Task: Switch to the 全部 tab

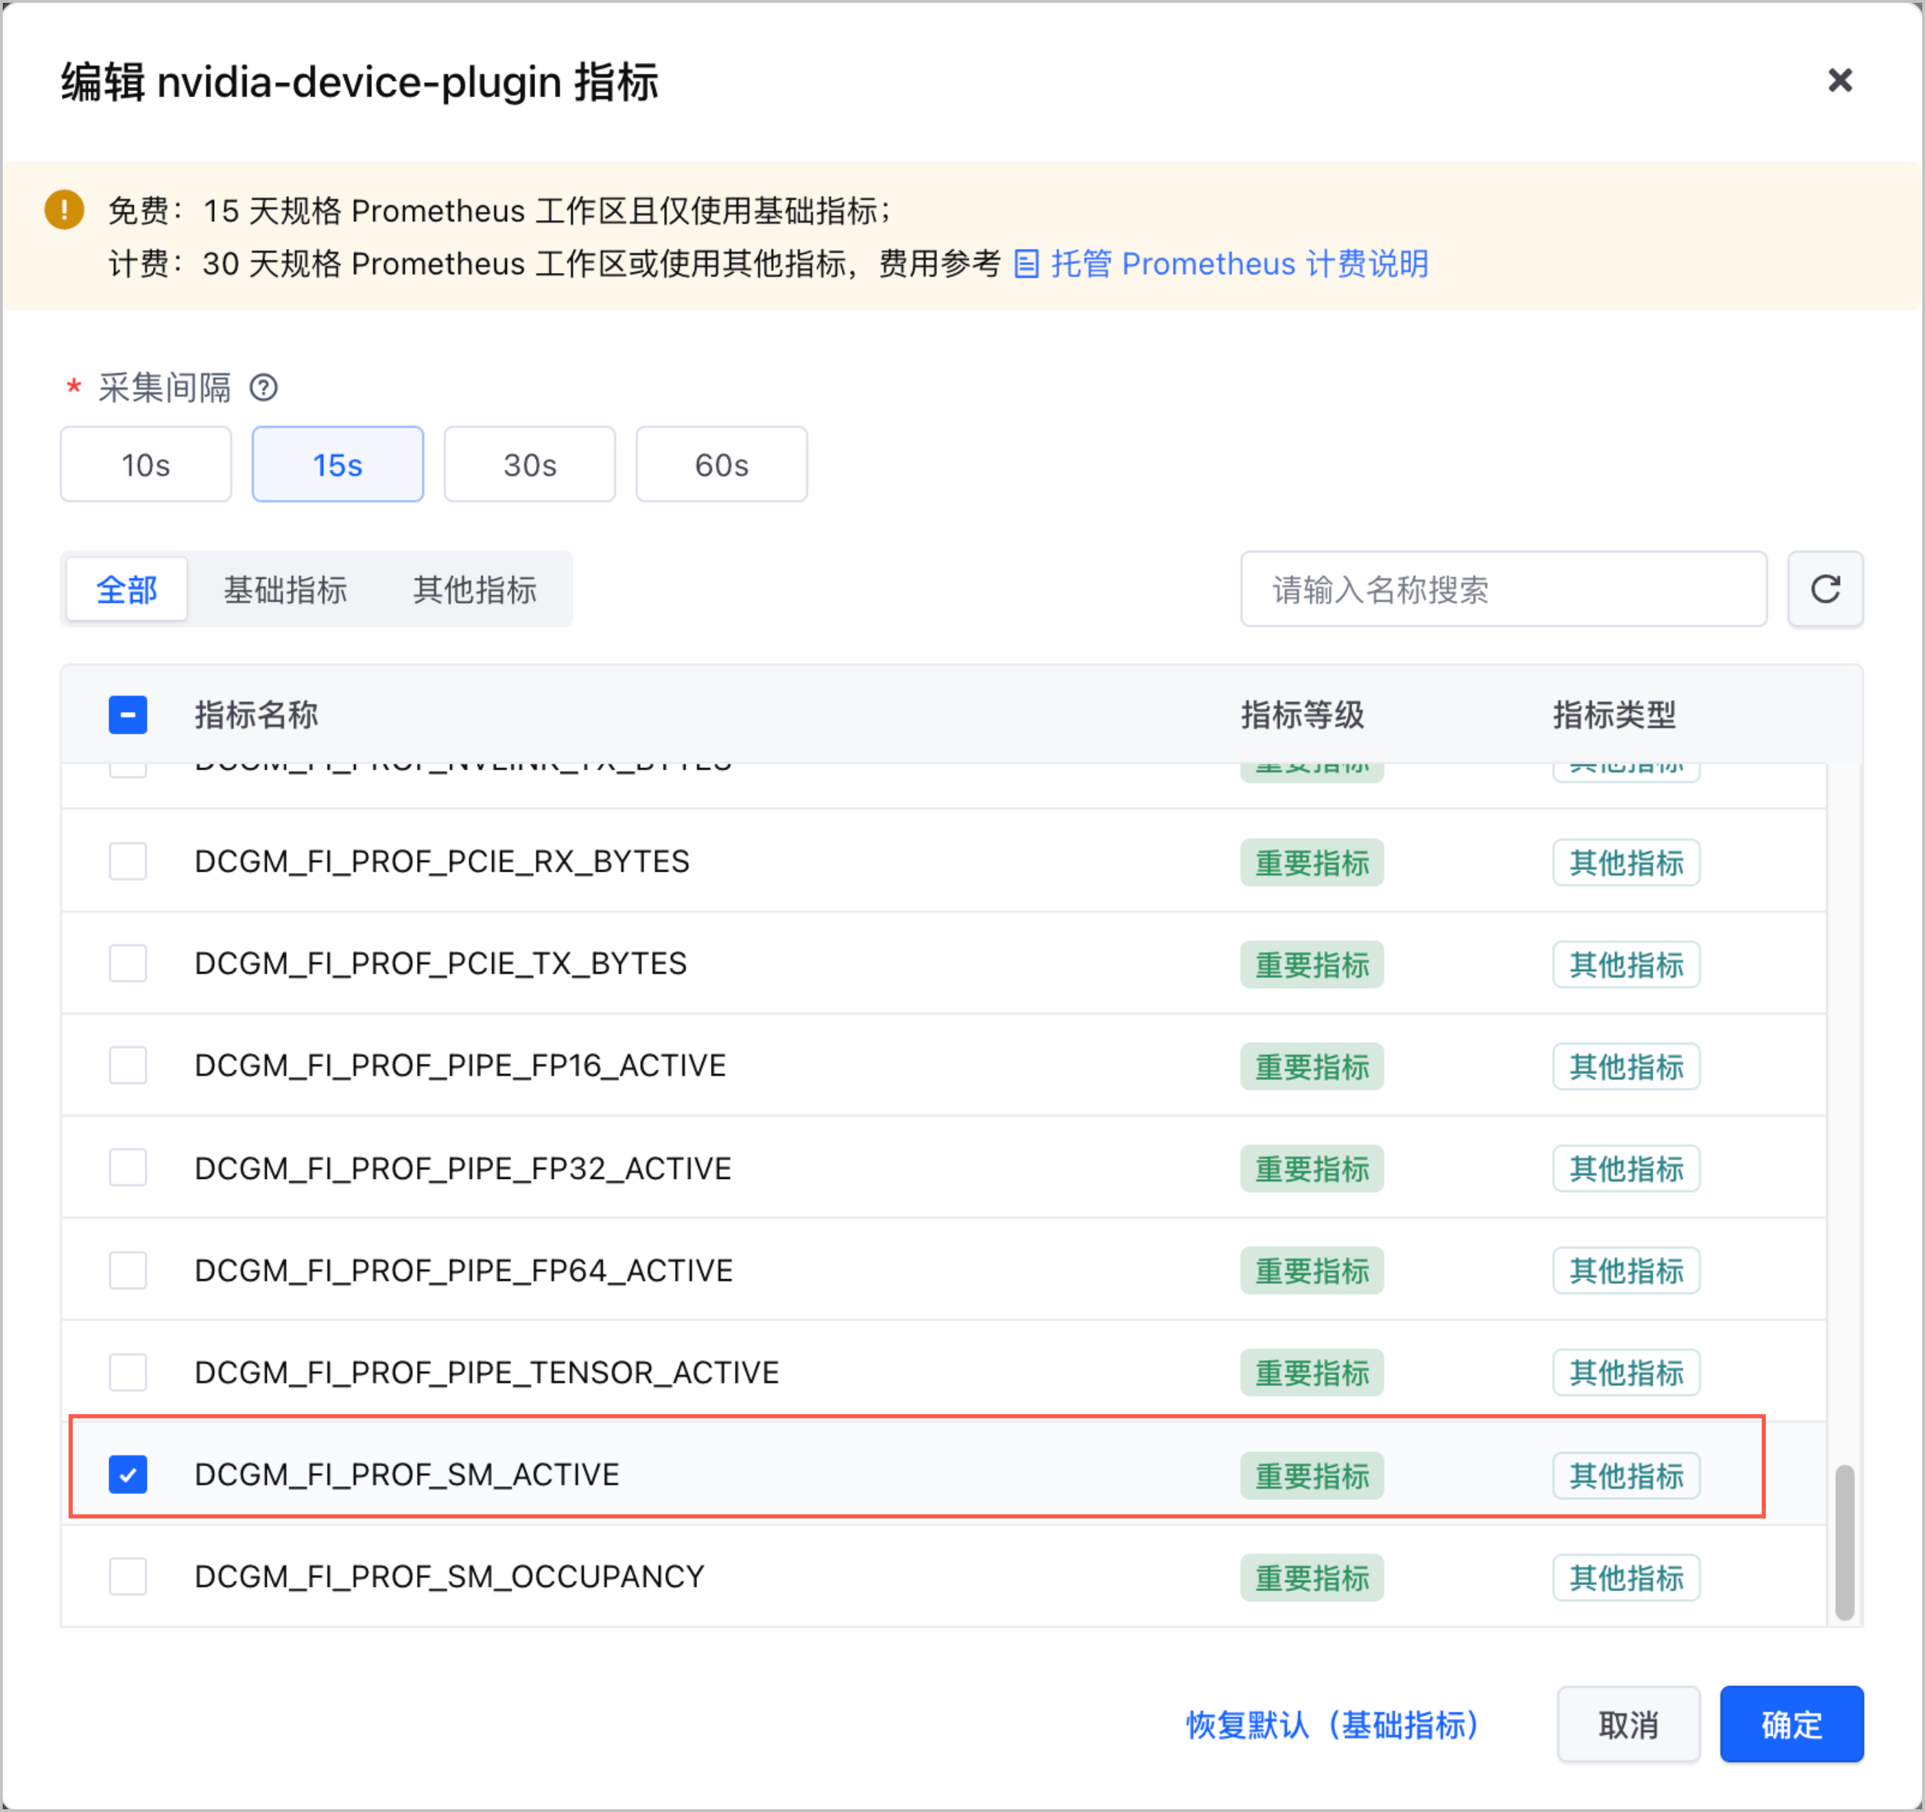Action: coord(127,589)
